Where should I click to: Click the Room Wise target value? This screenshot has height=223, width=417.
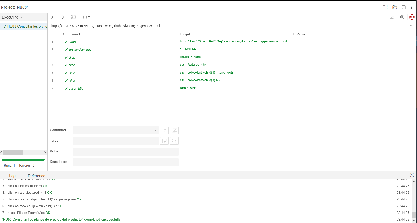pyautogui.click(x=188, y=88)
